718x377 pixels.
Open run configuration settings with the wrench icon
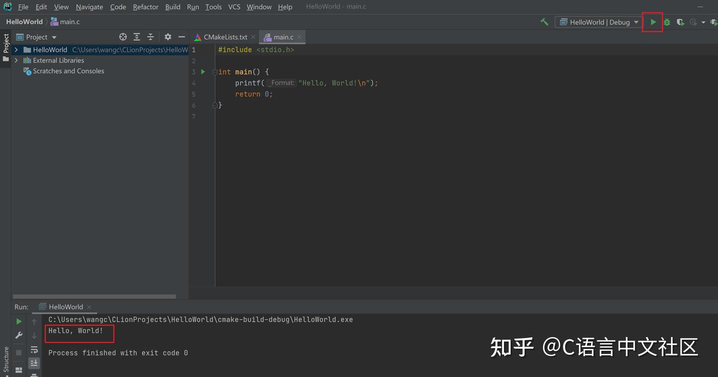coord(18,335)
